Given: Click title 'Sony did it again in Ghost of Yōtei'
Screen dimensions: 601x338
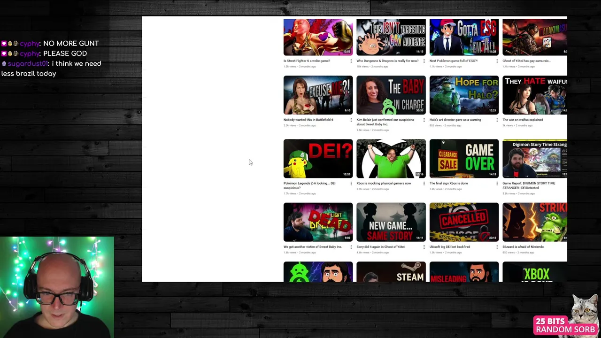Looking at the screenshot, I should (x=381, y=246).
